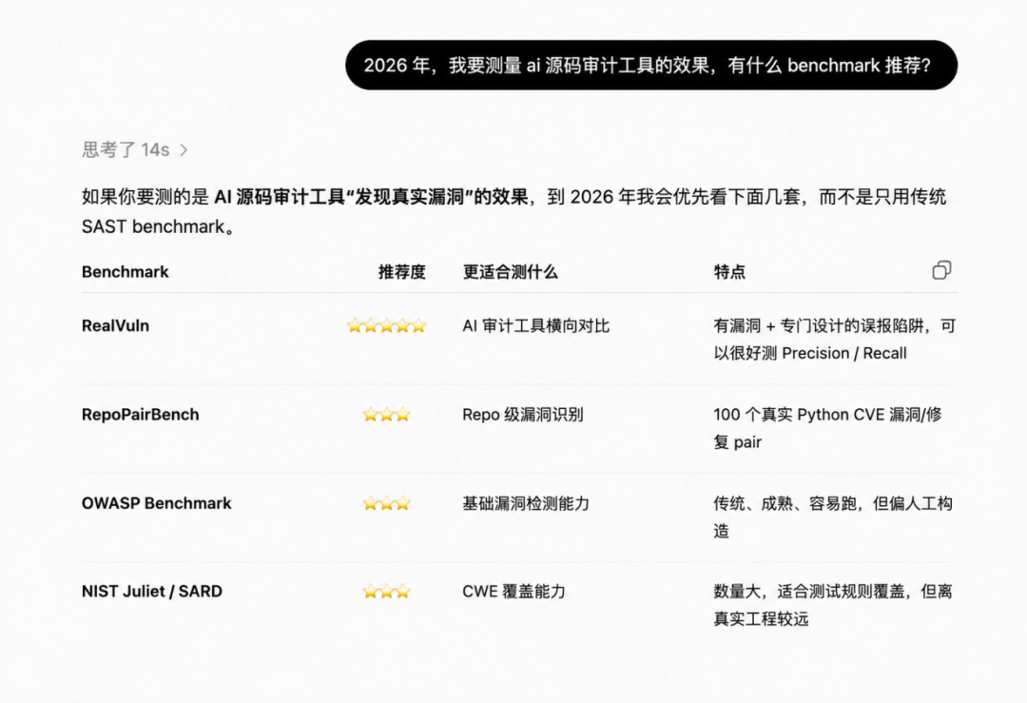Image resolution: width=1027 pixels, height=703 pixels.
Task: Click the cell AI 审计工具横向对比
Action: pyautogui.click(x=535, y=325)
